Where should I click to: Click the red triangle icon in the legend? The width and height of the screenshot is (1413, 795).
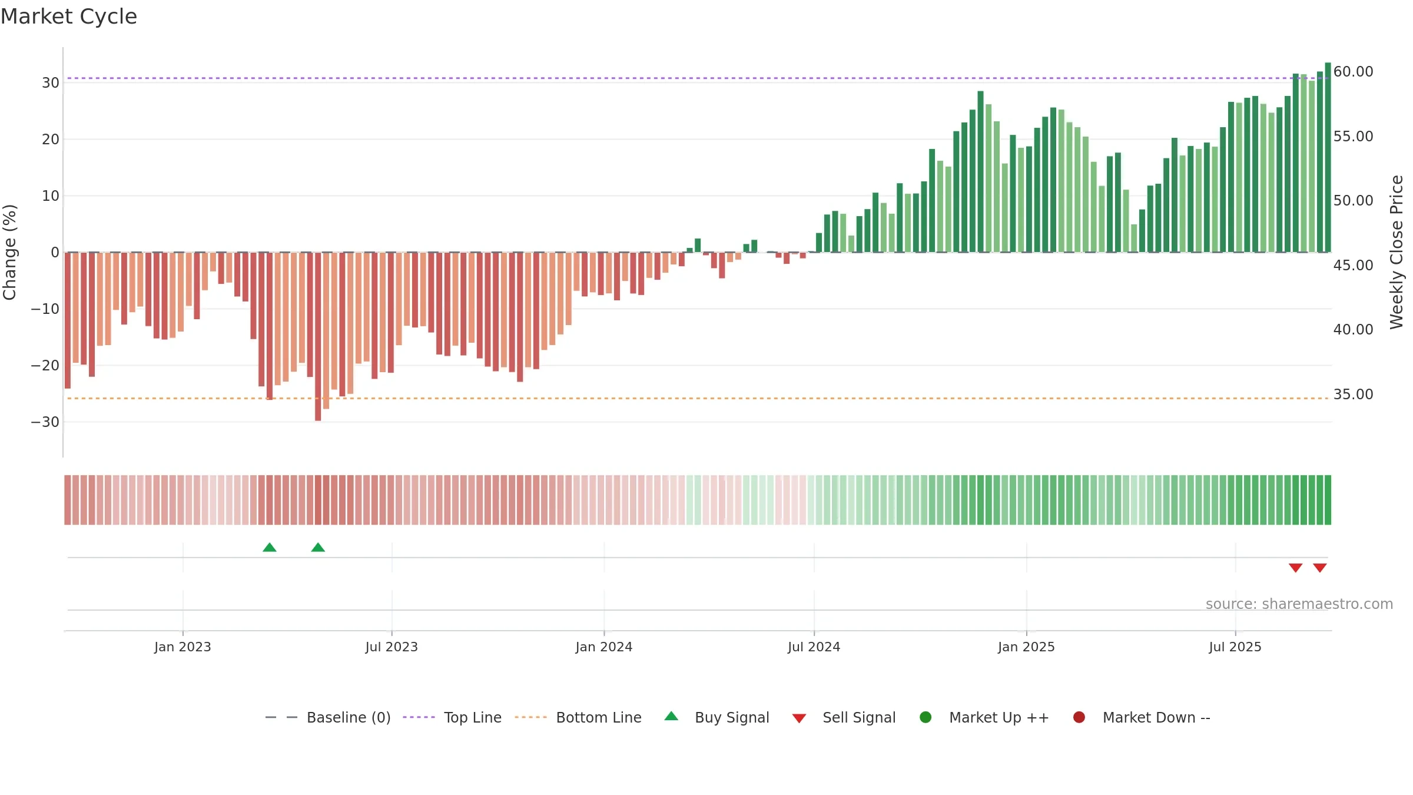click(x=799, y=718)
